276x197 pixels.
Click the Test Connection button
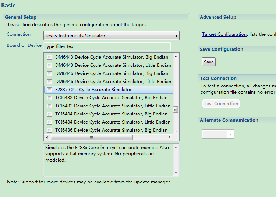tap(221, 104)
